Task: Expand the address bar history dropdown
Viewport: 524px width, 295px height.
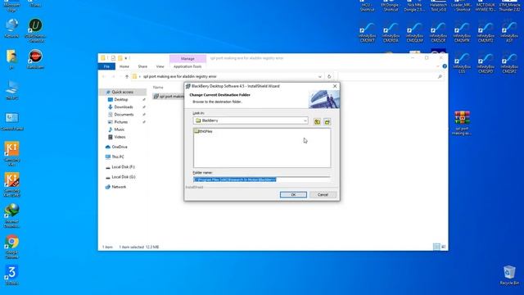Action: [320, 76]
